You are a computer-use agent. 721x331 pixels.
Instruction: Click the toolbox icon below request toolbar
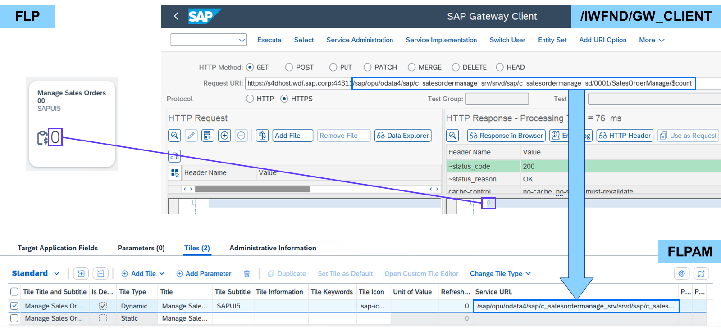point(175,156)
